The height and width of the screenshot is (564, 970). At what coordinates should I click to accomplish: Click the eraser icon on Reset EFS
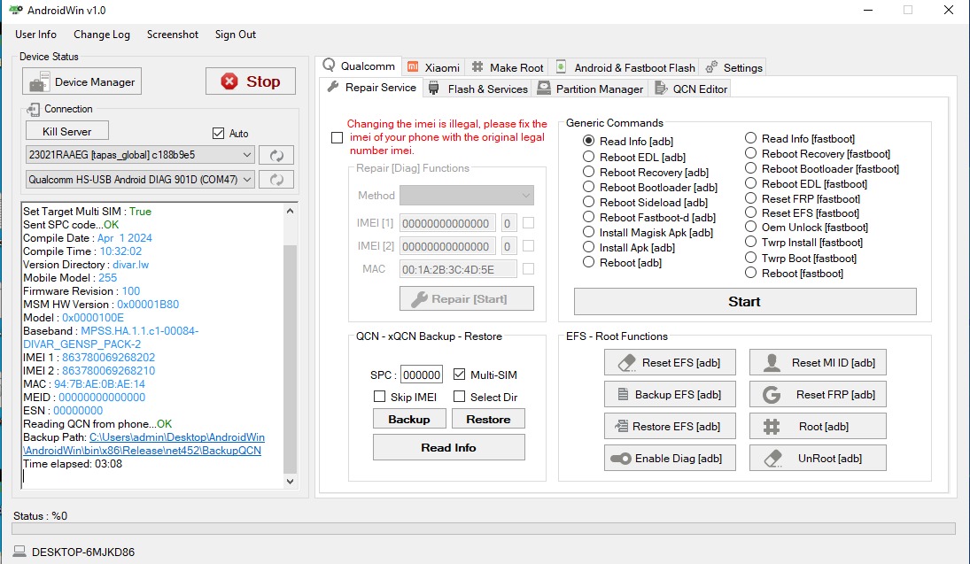(x=626, y=362)
